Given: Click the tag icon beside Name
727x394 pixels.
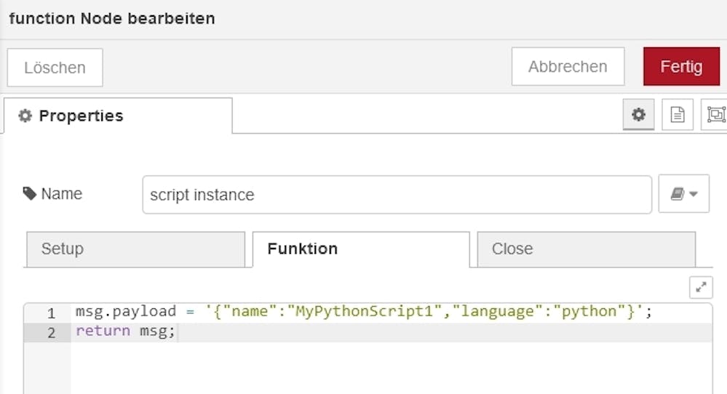Looking at the screenshot, I should (30, 194).
